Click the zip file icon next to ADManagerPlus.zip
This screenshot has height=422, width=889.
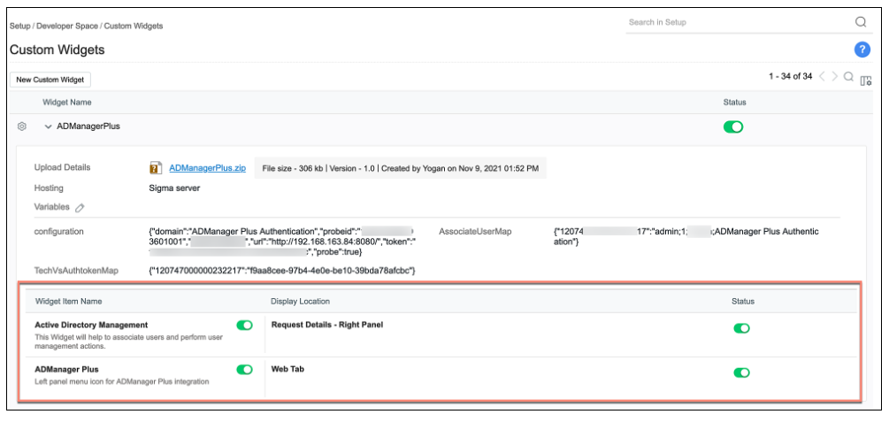[x=156, y=168]
